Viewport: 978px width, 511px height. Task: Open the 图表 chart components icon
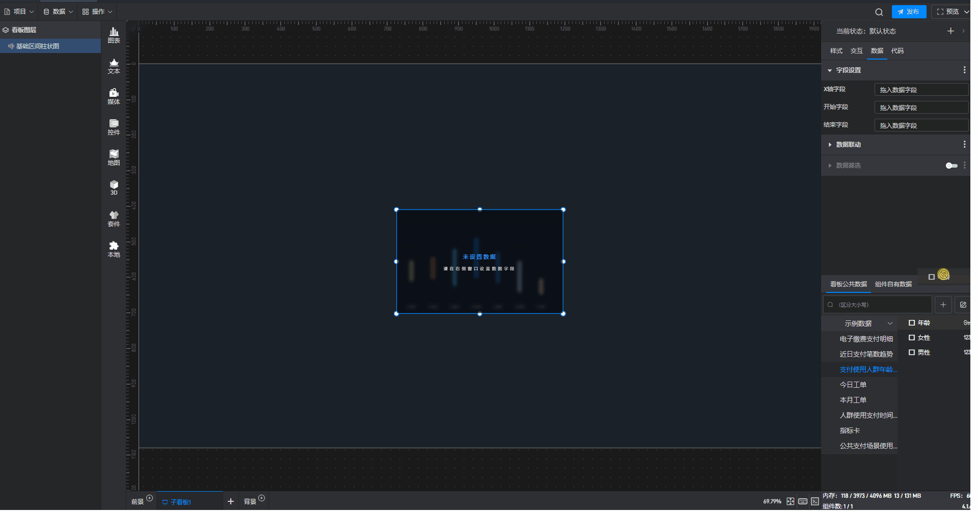coord(114,35)
